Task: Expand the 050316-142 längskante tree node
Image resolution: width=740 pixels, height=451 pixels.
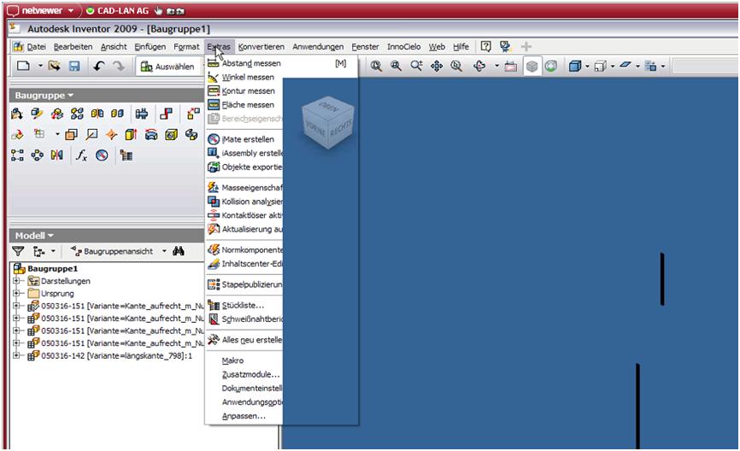Action: 16,355
